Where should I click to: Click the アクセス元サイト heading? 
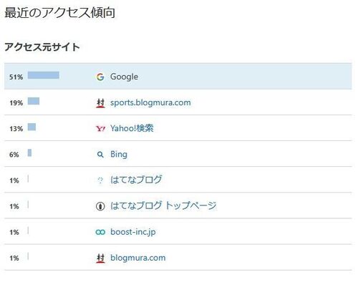pyautogui.click(x=42, y=47)
